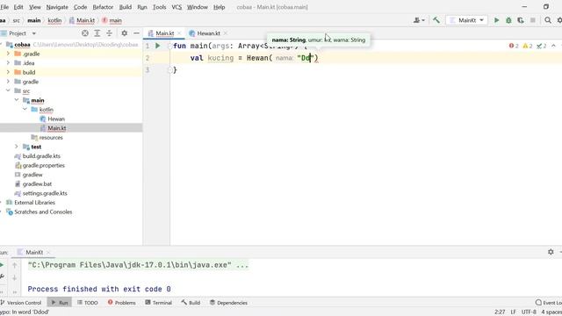
Task: Open Run panel settings gear
Action: 551,252
